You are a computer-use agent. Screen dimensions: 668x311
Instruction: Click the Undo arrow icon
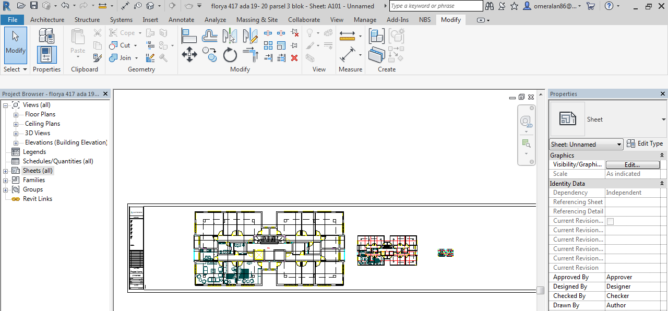(65, 6)
